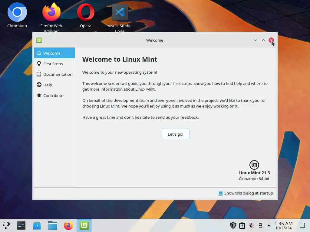Close the Welcome window
Screen dimensions: 310x232
tap(271, 40)
